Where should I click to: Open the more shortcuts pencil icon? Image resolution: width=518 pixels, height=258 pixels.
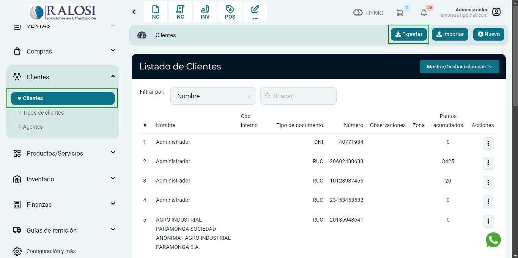point(255,12)
